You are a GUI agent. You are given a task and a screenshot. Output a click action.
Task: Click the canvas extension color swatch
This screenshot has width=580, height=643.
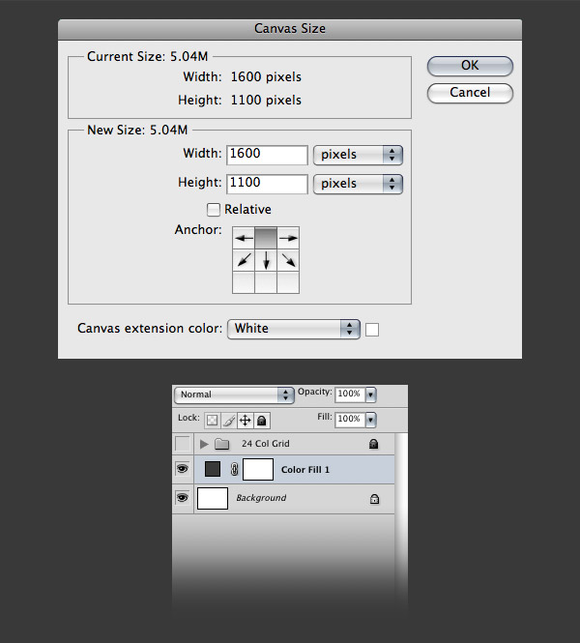pyautogui.click(x=372, y=330)
